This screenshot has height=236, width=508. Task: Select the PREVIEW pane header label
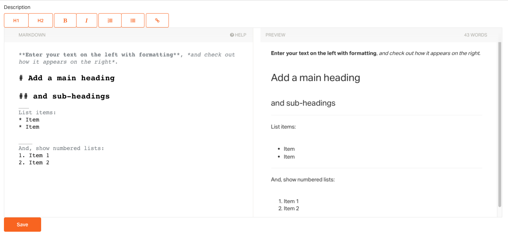click(x=275, y=35)
